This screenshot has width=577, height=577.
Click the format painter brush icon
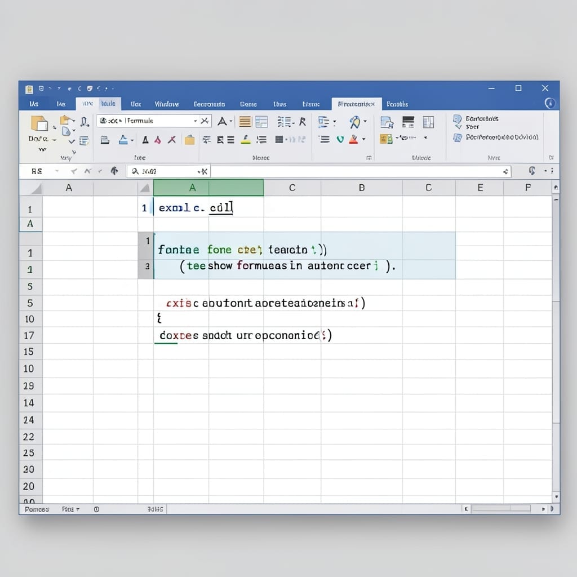coord(85,122)
